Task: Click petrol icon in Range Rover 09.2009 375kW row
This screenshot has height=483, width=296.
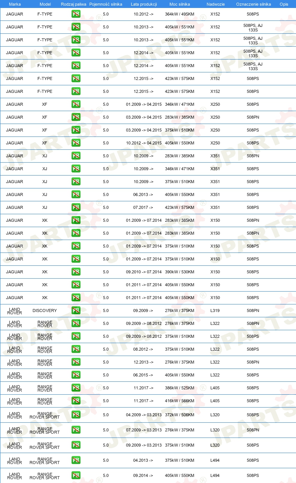Action: (76, 336)
